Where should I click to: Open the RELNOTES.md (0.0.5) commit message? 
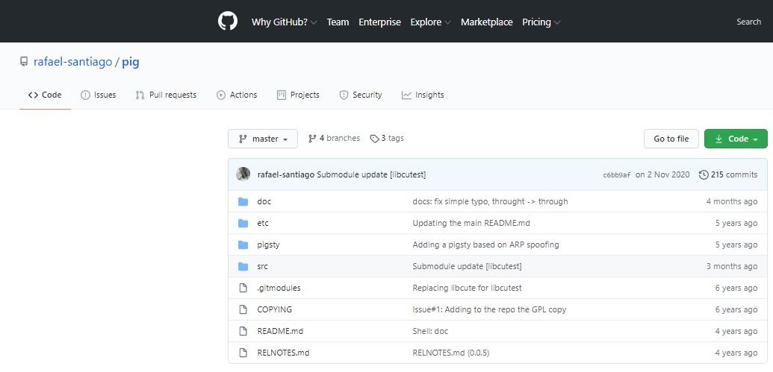(x=450, y=353)
